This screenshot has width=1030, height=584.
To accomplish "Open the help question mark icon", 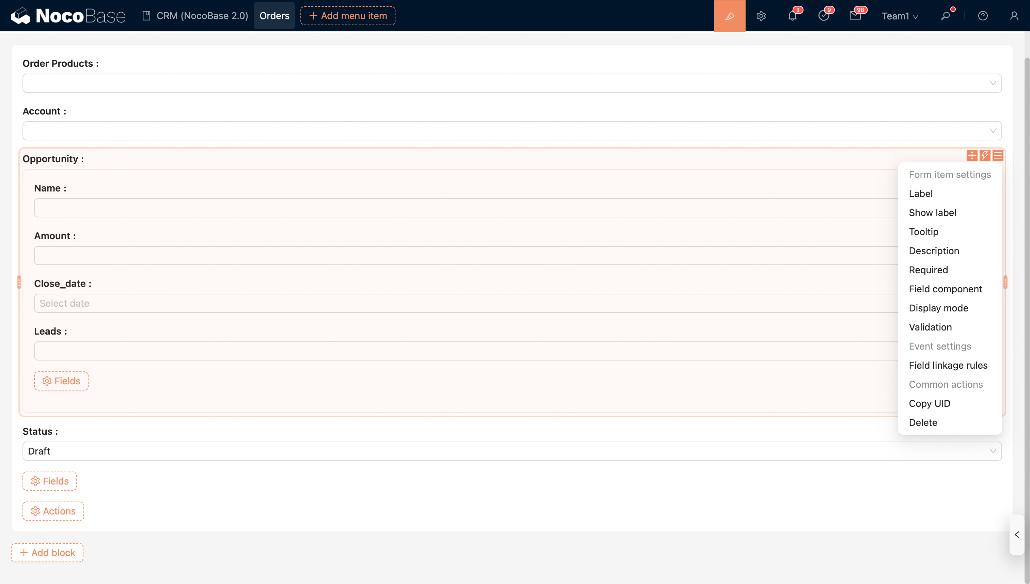I will click(983, 16).
